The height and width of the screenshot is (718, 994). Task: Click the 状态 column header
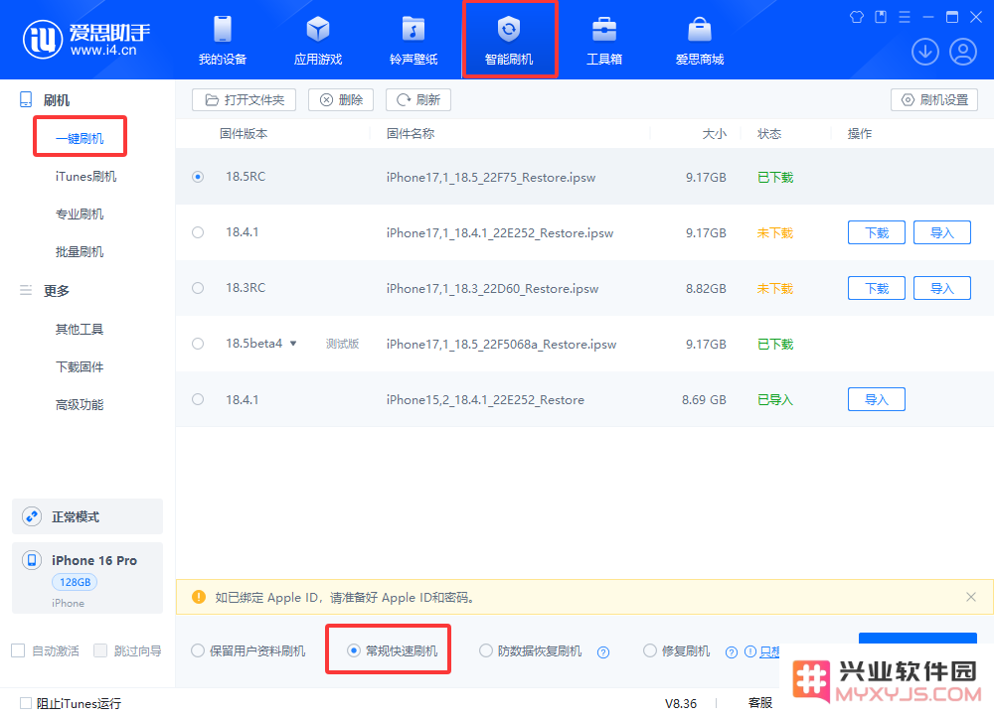coord(769,134)
